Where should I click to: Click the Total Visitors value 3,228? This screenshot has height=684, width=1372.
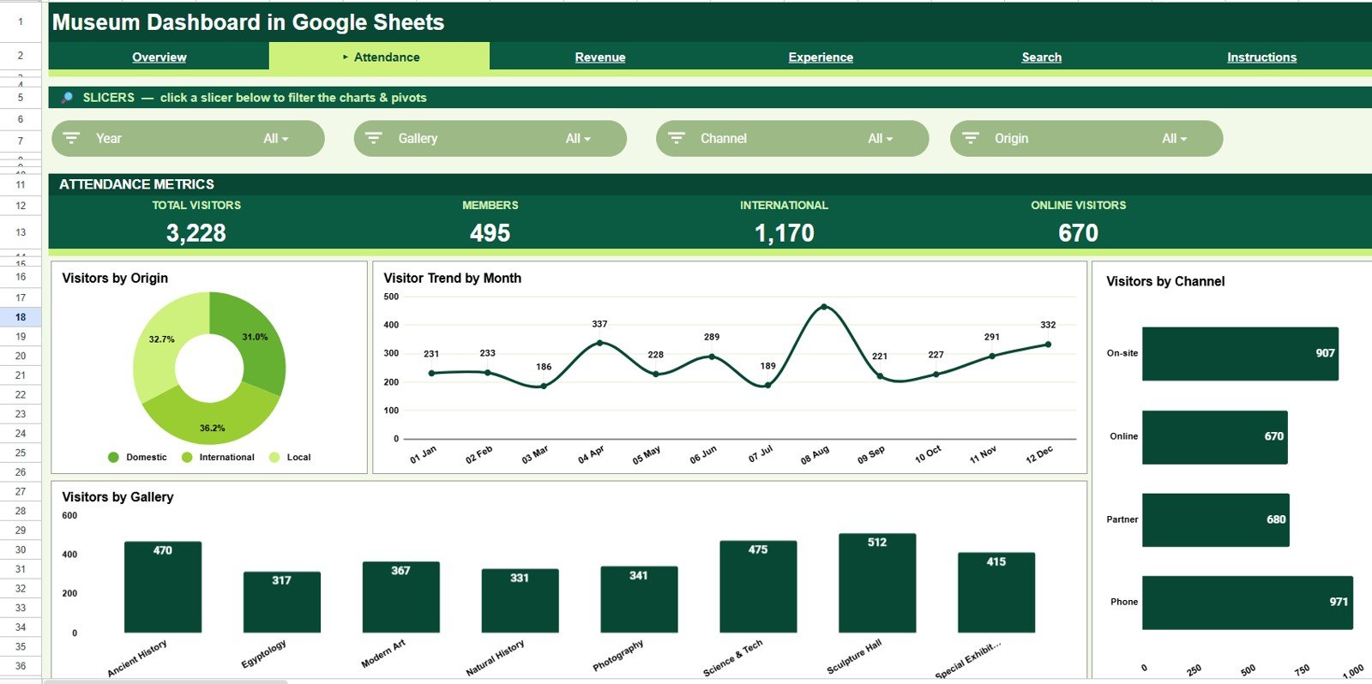196,233
